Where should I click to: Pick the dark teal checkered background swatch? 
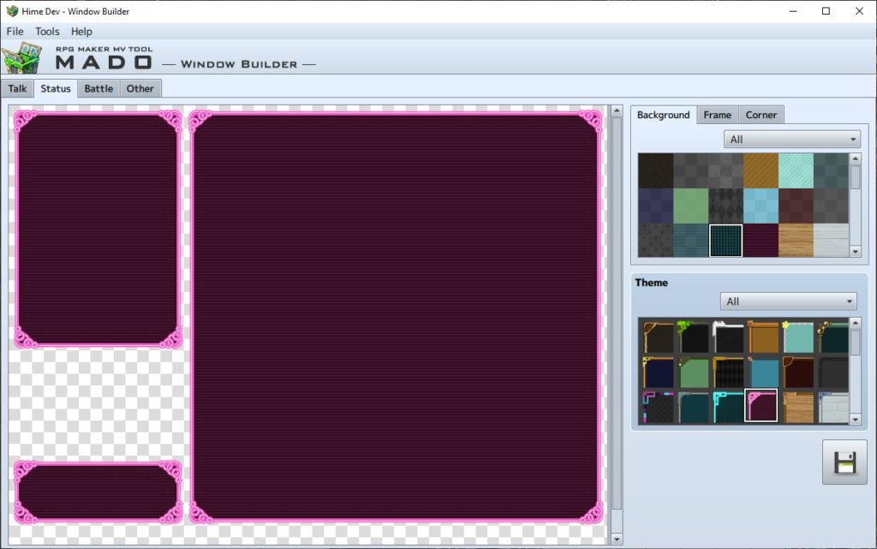tap(831, 170)
